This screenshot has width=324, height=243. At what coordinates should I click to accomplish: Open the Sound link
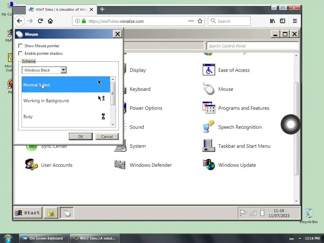pos(137,127)
